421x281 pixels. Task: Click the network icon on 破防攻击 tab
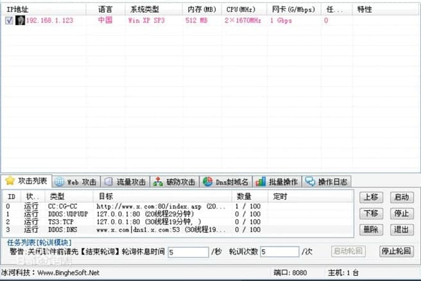pos(158,182)
